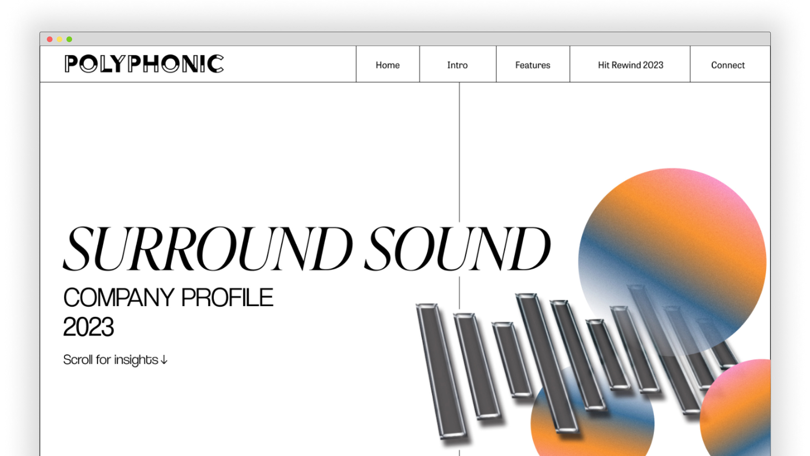Viewport: 810px width, 456px height.
Task: Minimize window with yellow button
Action: [59, 39]
